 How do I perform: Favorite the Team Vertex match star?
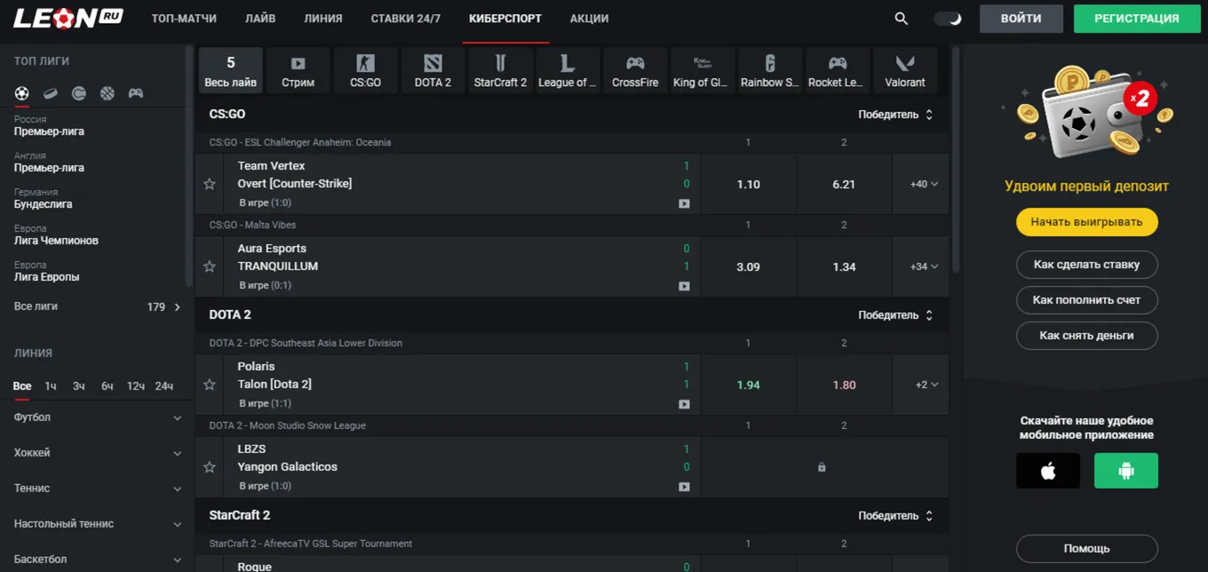210,184
